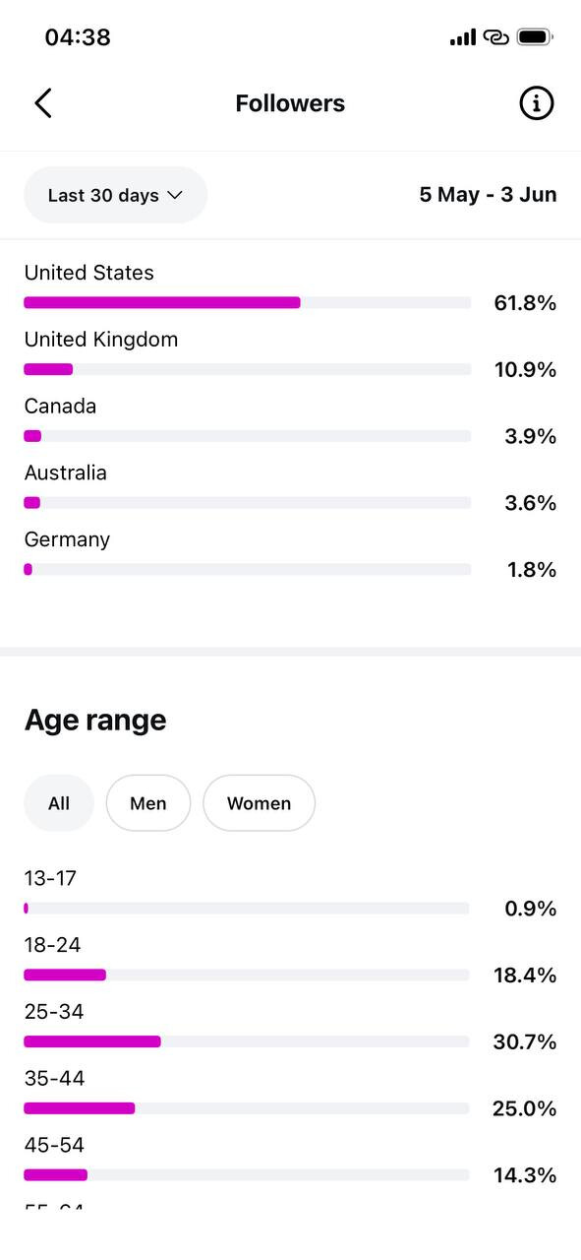Tap the 18-24 age group label
Image resolution: width=581 pixels, height=1260 pixels.
[52, 946]
